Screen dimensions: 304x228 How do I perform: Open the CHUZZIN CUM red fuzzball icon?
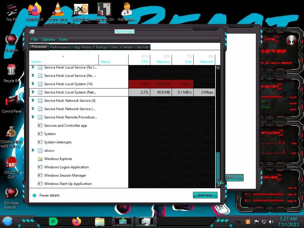pyautogui.click(x=12, y=167)
